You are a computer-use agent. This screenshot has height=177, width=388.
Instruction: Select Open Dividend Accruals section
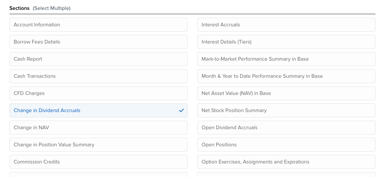tap(286, 128)
